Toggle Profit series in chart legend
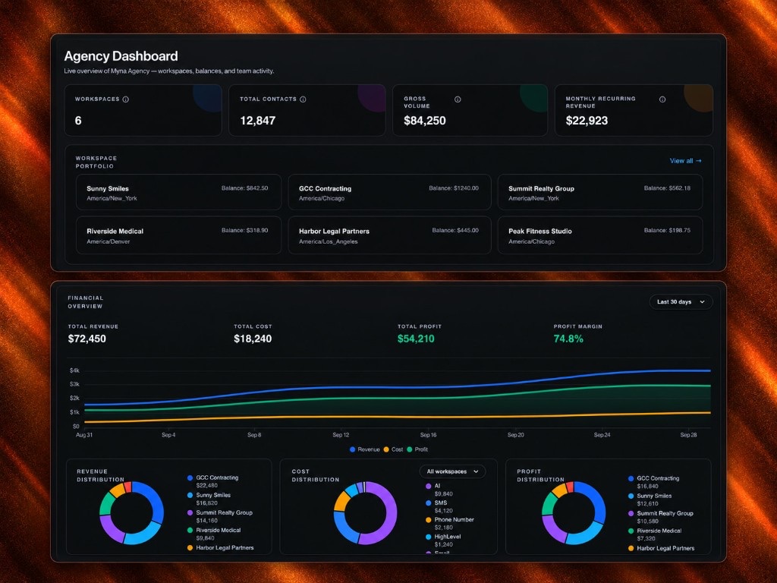Screen dimensions: 777x583 [417, 449]
